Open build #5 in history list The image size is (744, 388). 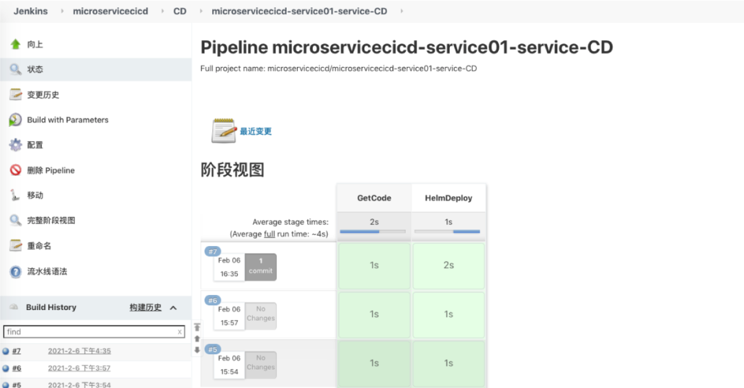[17, 385]
